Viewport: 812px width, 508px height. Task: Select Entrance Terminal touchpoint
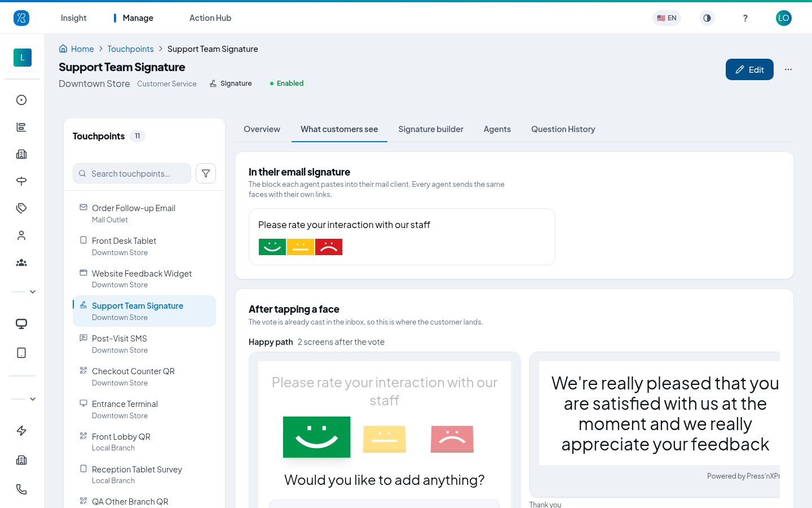[144, 409]
